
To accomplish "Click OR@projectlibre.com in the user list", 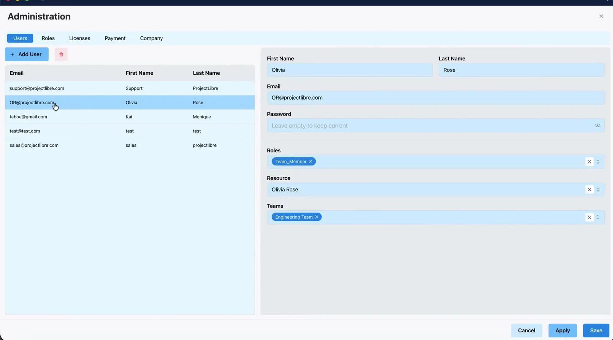I will (x=32, y=103).
